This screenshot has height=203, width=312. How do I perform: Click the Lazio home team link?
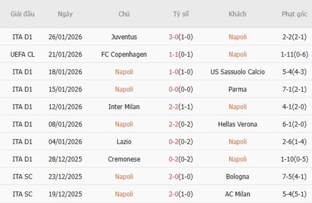click(x=124, y=142)
